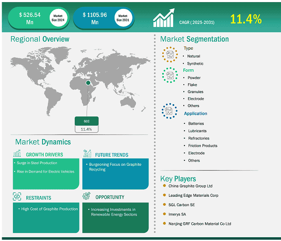
Task: Click the Growth Drivers bar chart icon
Action: tap(17, 154)
